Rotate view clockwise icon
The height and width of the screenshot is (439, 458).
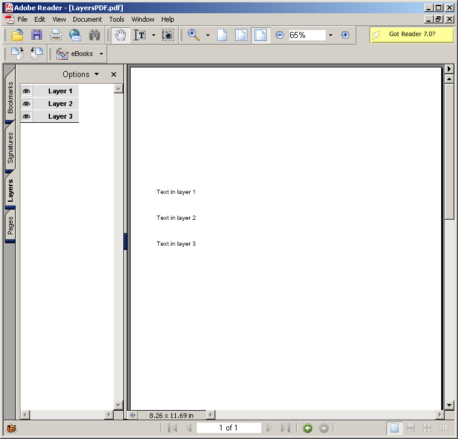coord(17,54)
